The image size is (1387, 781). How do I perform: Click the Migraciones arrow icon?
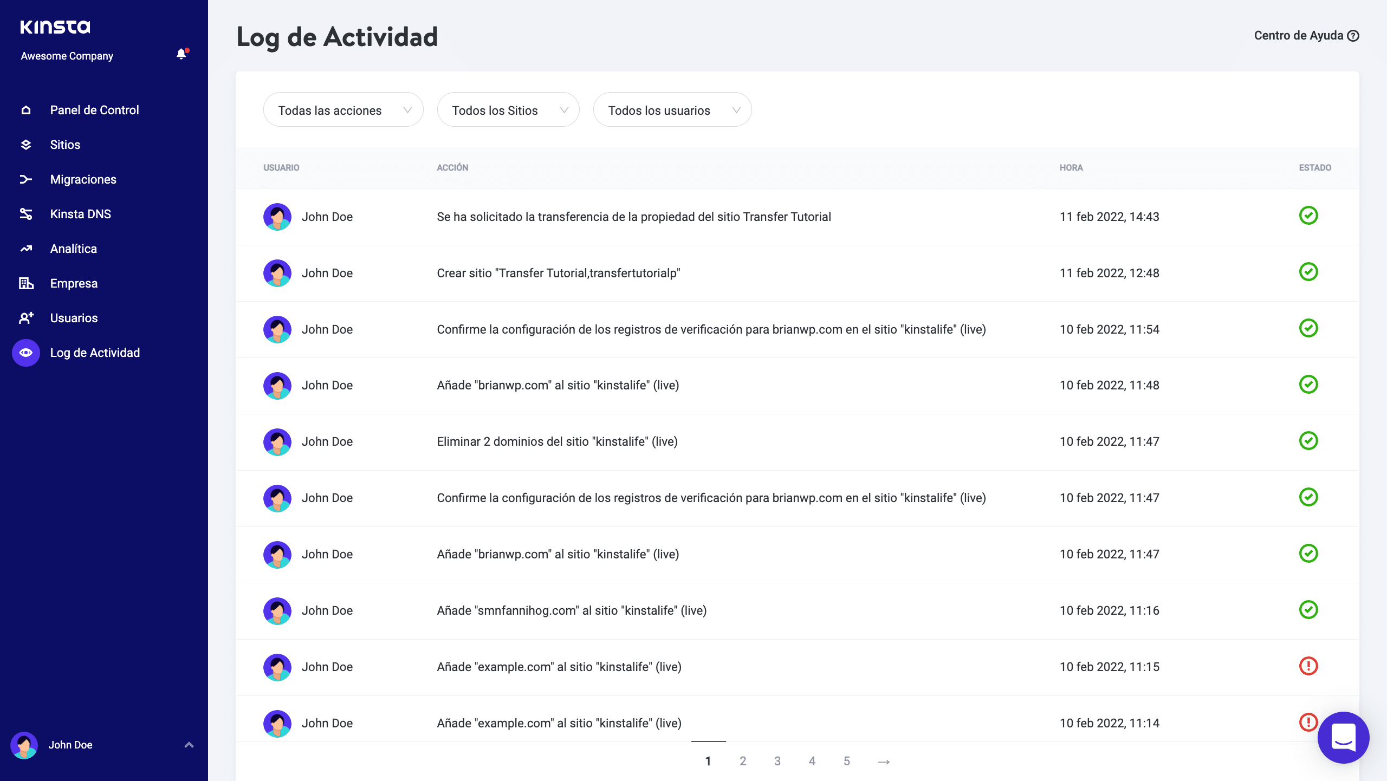click(26, 180)
